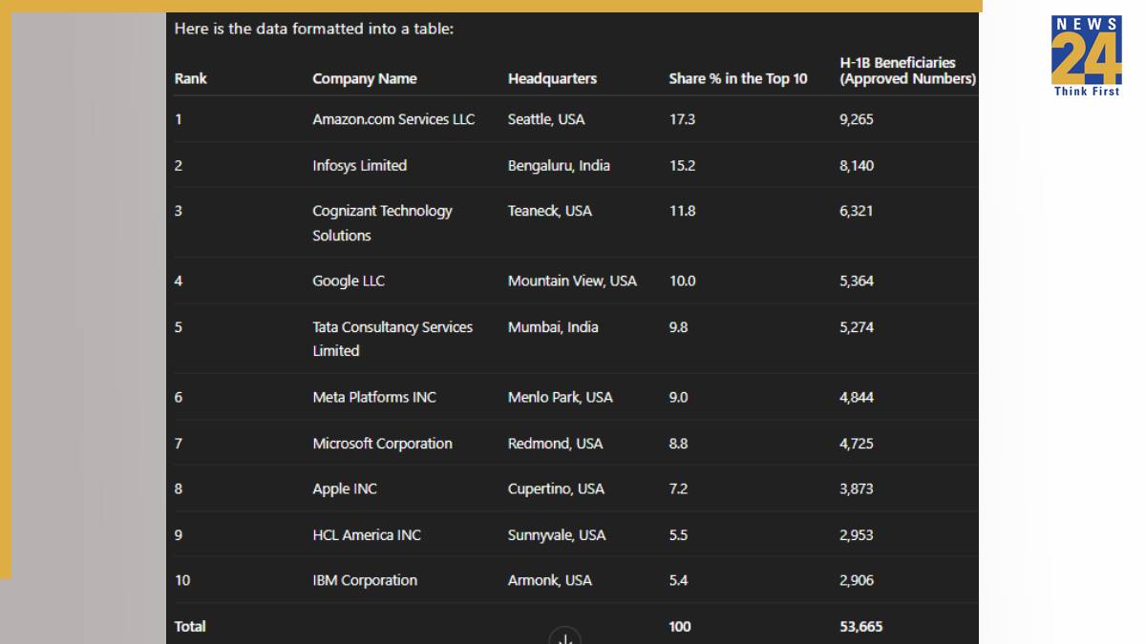Select the IBM Corporation row name
1146x644 pixels.
click(x=365, y=580)
